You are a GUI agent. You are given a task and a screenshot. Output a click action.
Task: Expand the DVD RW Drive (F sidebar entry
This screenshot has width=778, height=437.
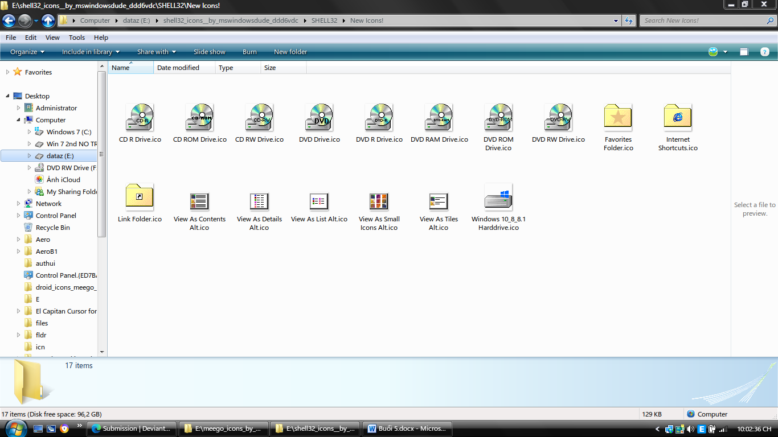coord(29,167)
